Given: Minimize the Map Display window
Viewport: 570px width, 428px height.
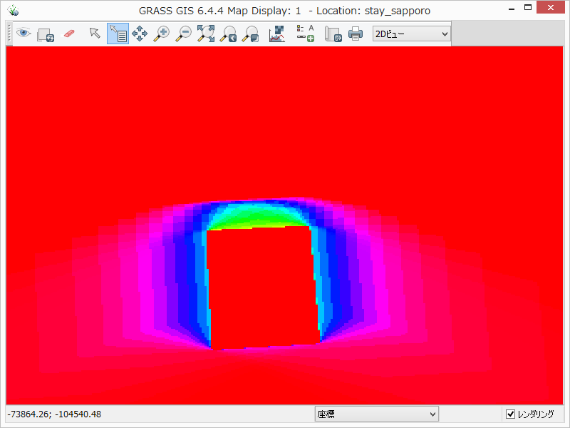Looking at the screenshot, I should click(512, 8).
